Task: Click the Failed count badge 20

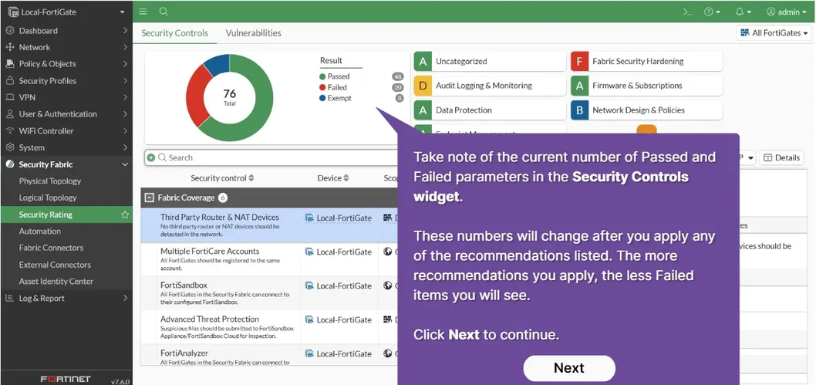Action: tap(398, 87)
